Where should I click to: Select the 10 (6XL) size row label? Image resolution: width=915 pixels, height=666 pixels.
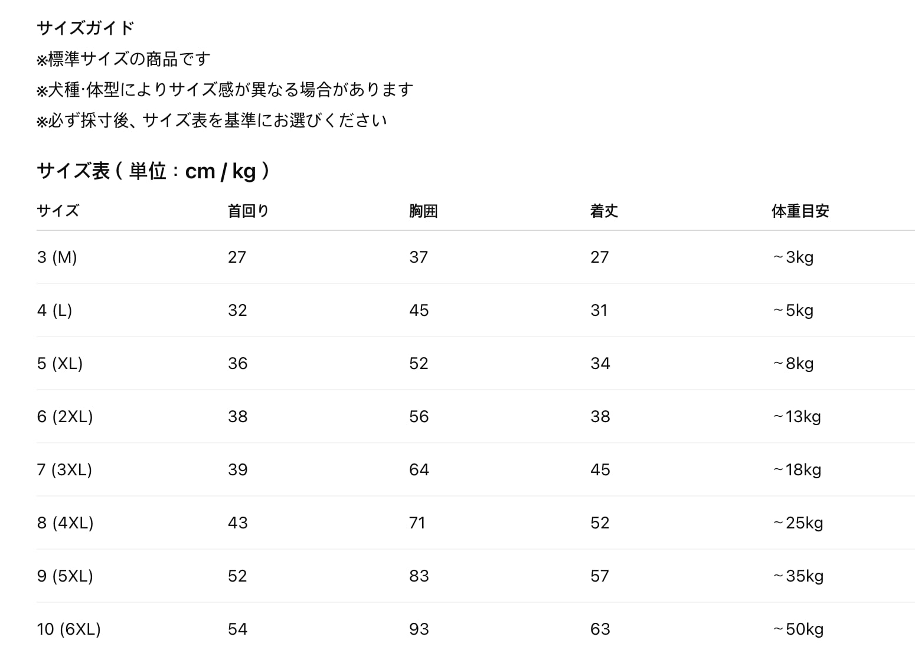(68, 629)
